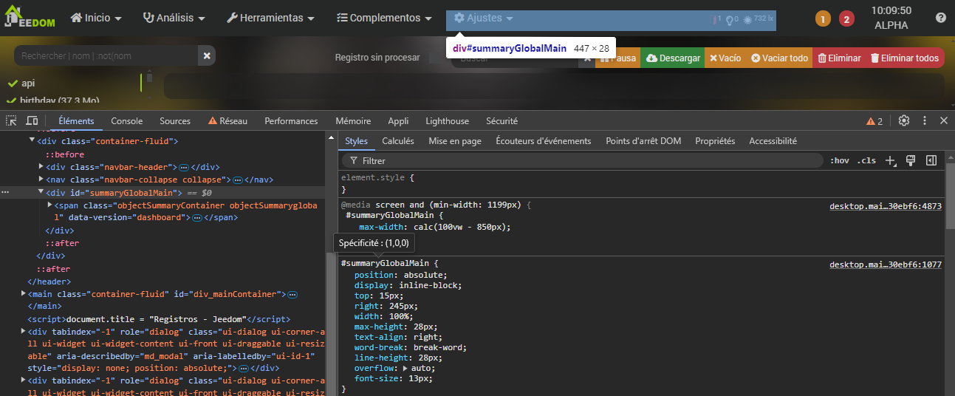Open the Écouteurs d'événements sub-tab

point(544,141)
